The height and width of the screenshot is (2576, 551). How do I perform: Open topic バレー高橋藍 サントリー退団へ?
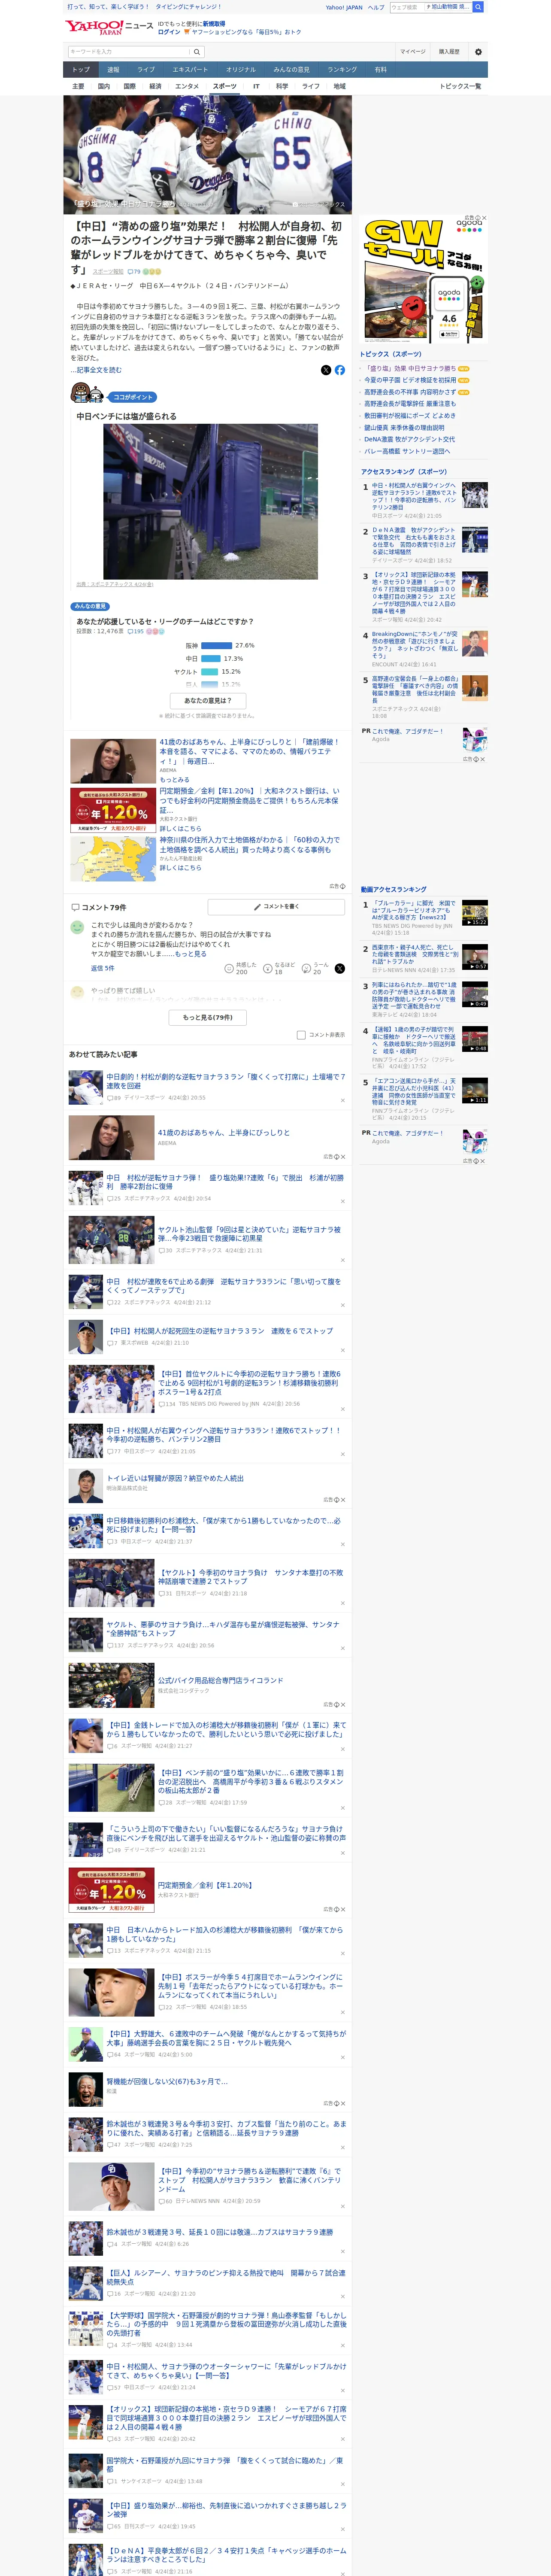click(407, 451)
